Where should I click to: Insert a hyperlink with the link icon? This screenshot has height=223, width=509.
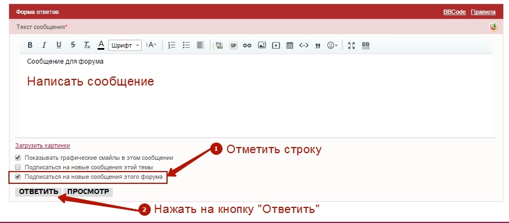[247, 45]
